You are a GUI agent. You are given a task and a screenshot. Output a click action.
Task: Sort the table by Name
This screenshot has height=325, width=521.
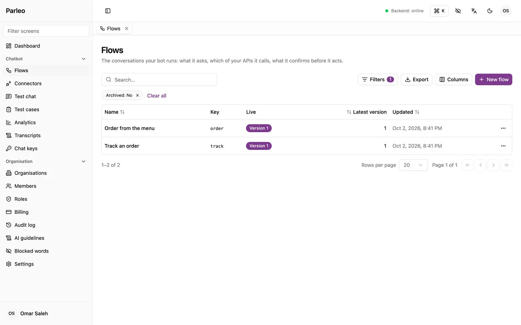pos(114,112)
